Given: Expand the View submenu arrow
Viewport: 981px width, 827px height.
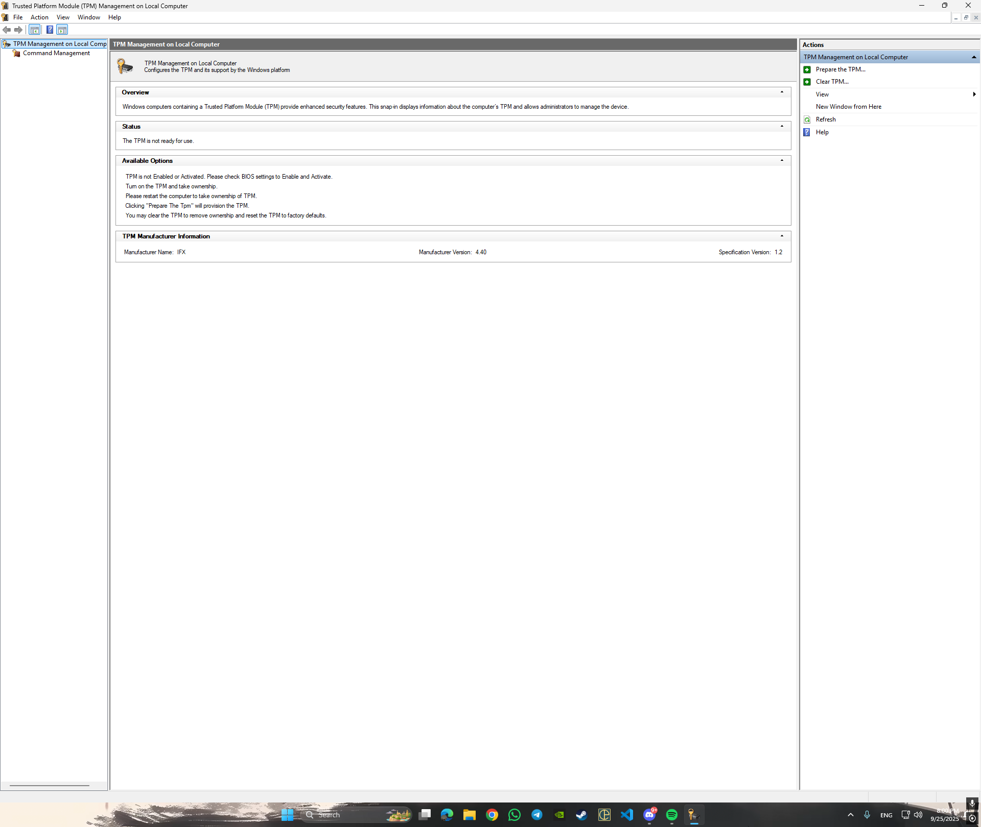Looking at the screenshot, I should 974,94.
